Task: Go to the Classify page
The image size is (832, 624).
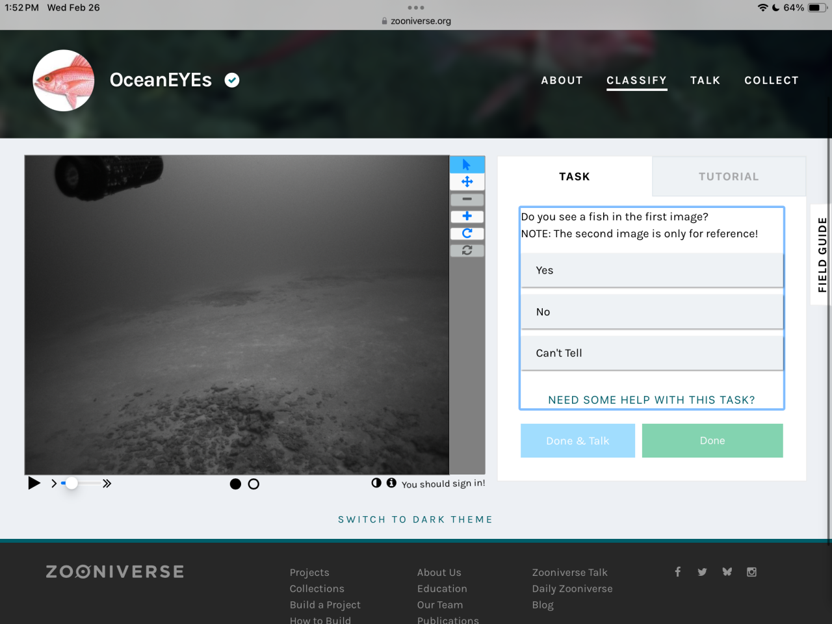Action: [637, 81]
